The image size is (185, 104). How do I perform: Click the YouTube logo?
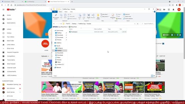pyautogui.click(x=11, y=10)
